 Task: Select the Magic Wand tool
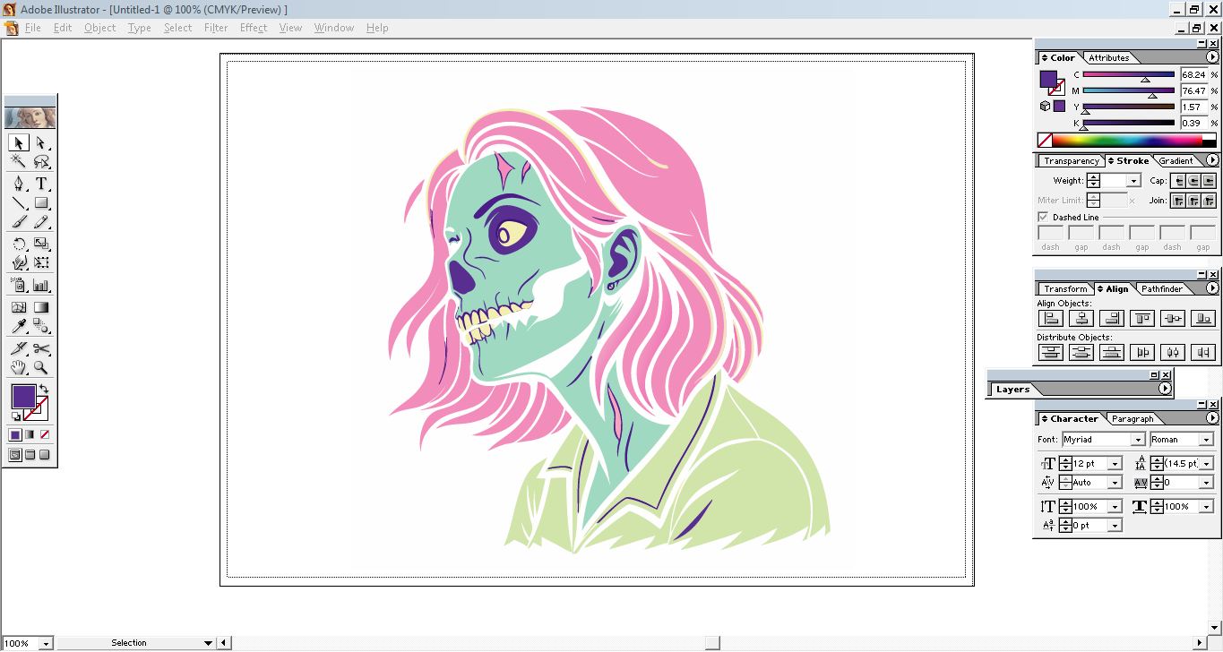coord(18,162)
